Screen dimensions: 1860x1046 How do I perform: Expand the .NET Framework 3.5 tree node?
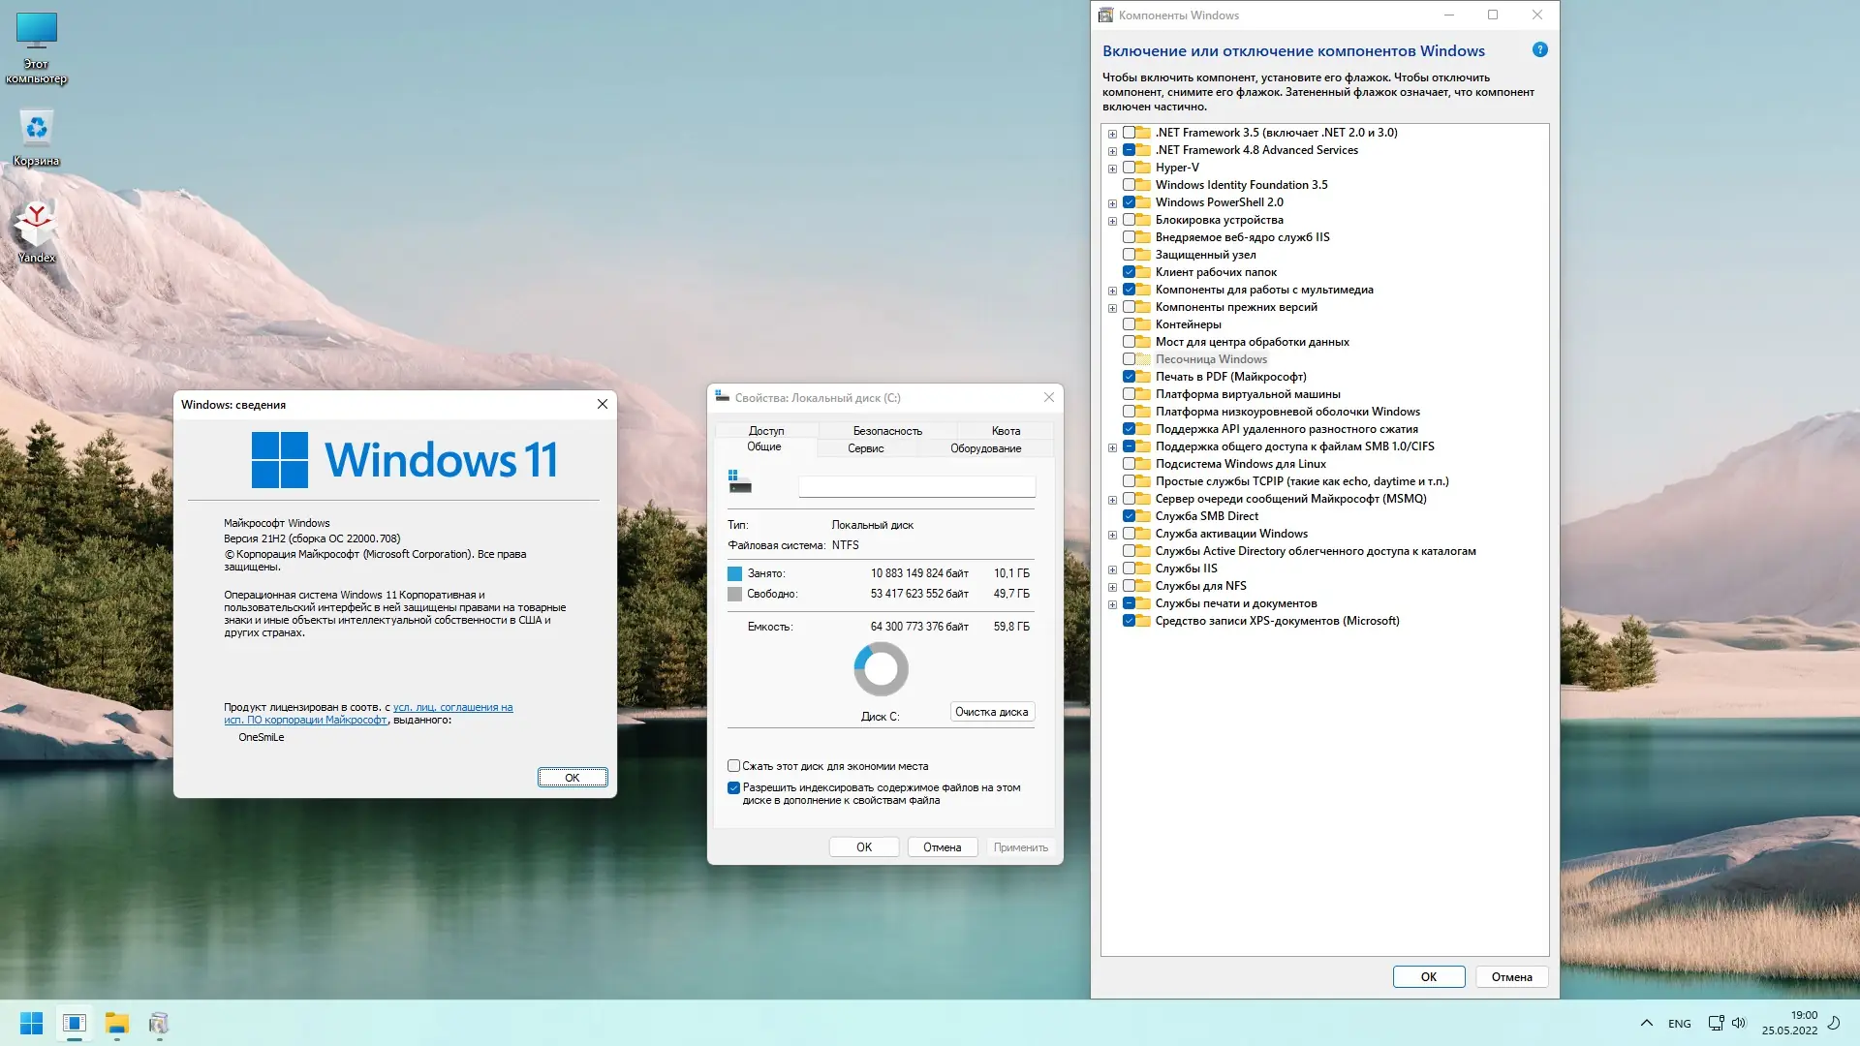click(1112, 134)
